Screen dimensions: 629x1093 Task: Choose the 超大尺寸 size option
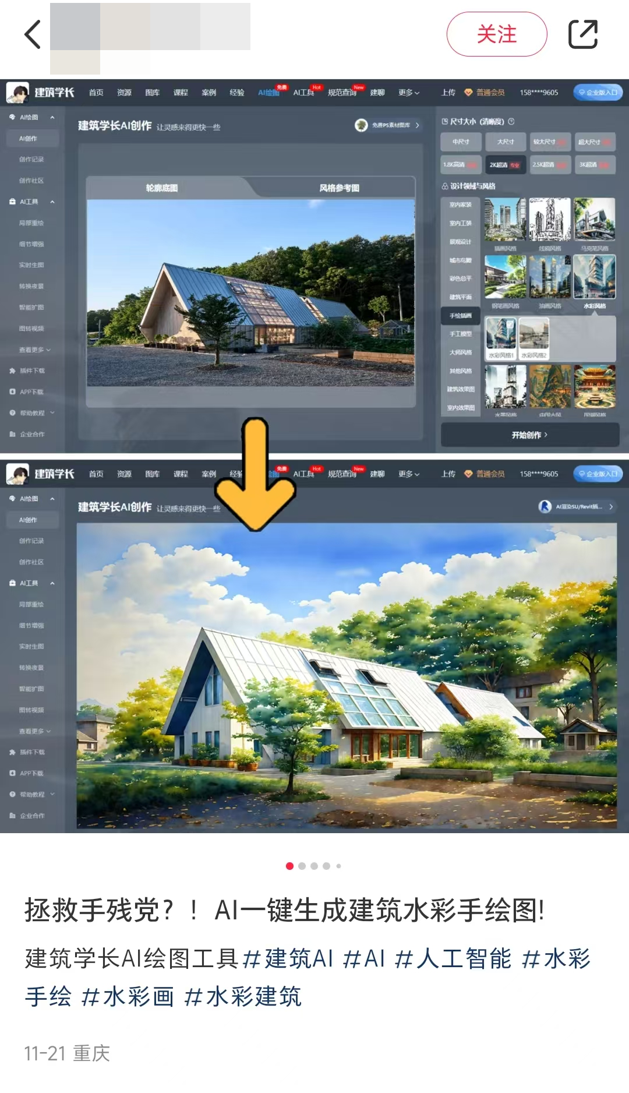(x=595, y=142)
